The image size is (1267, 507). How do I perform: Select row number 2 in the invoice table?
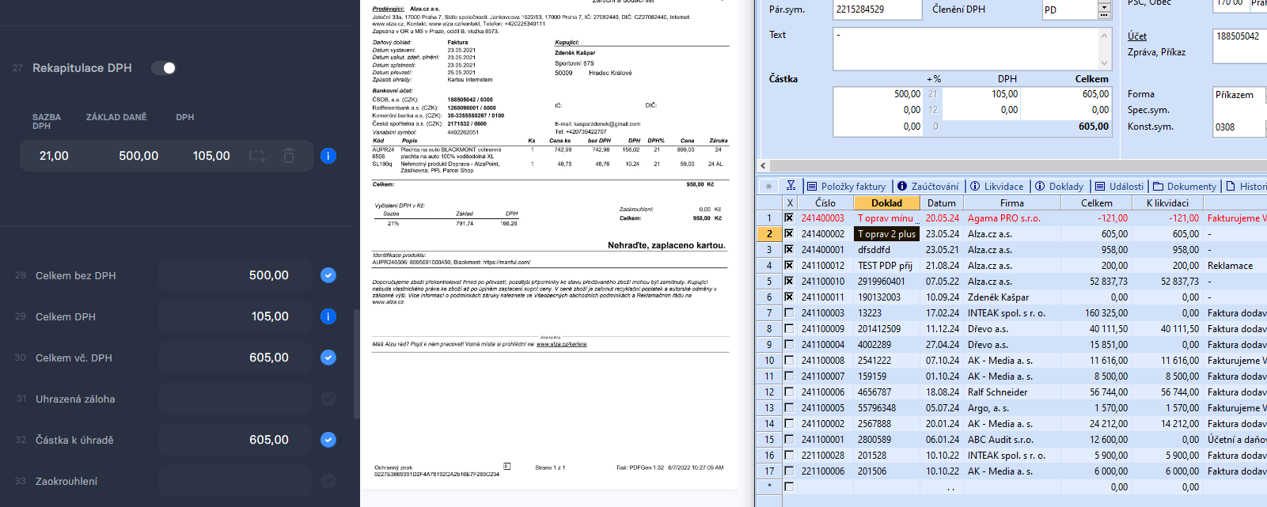[768, 234]
